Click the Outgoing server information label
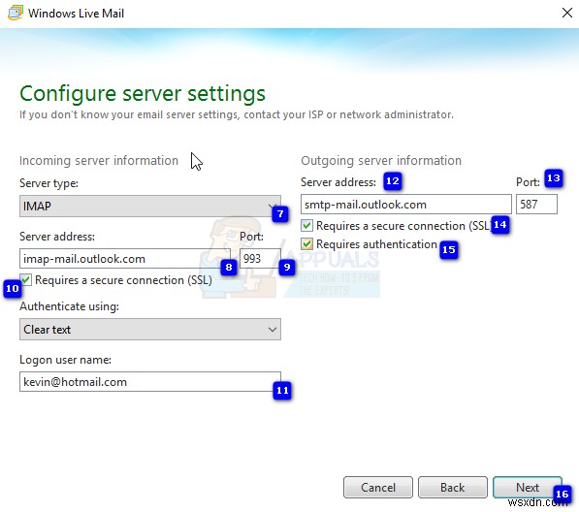Viewport: 579px width, 512px height. [381, 161]
